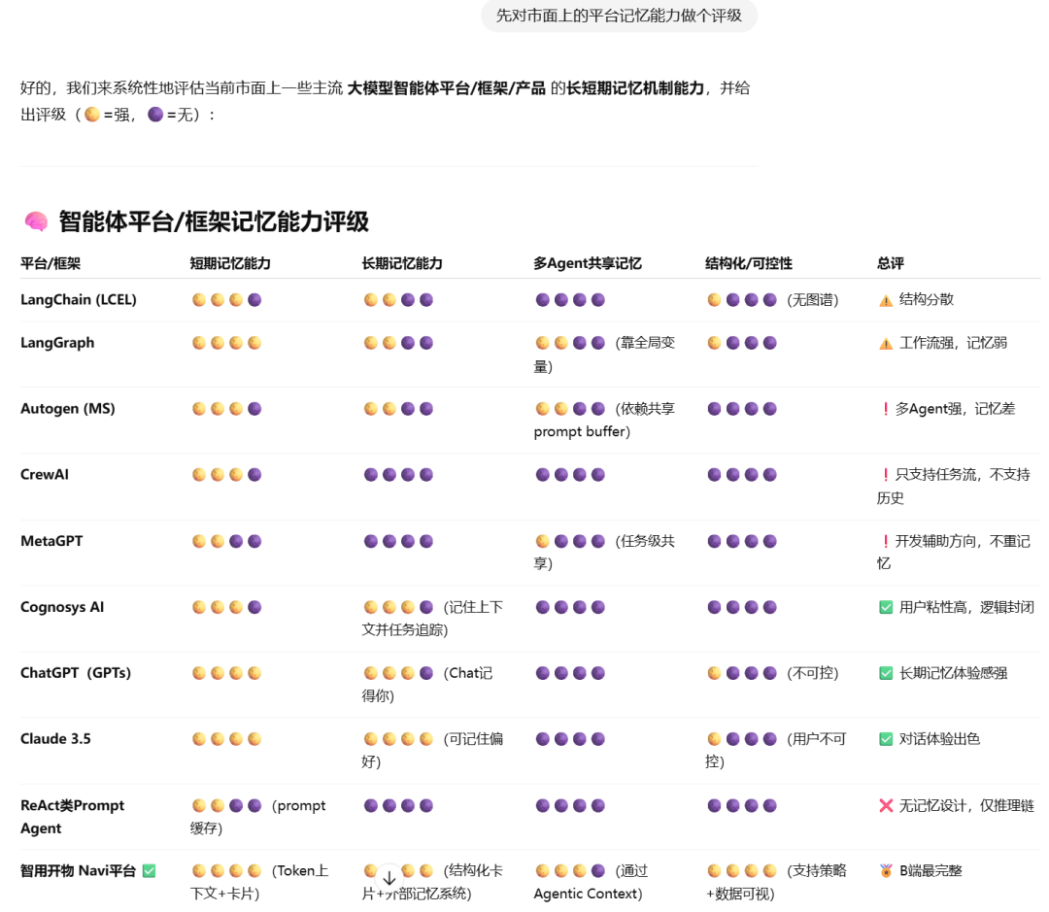Image resolution: width=1049 pixels, height=912 pixels.
Task: Click the (依赖共享 prompt buffer) note
Action: [604, 421]
